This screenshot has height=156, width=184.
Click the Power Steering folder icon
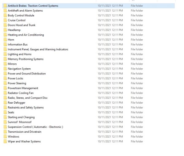click(5, 83)
